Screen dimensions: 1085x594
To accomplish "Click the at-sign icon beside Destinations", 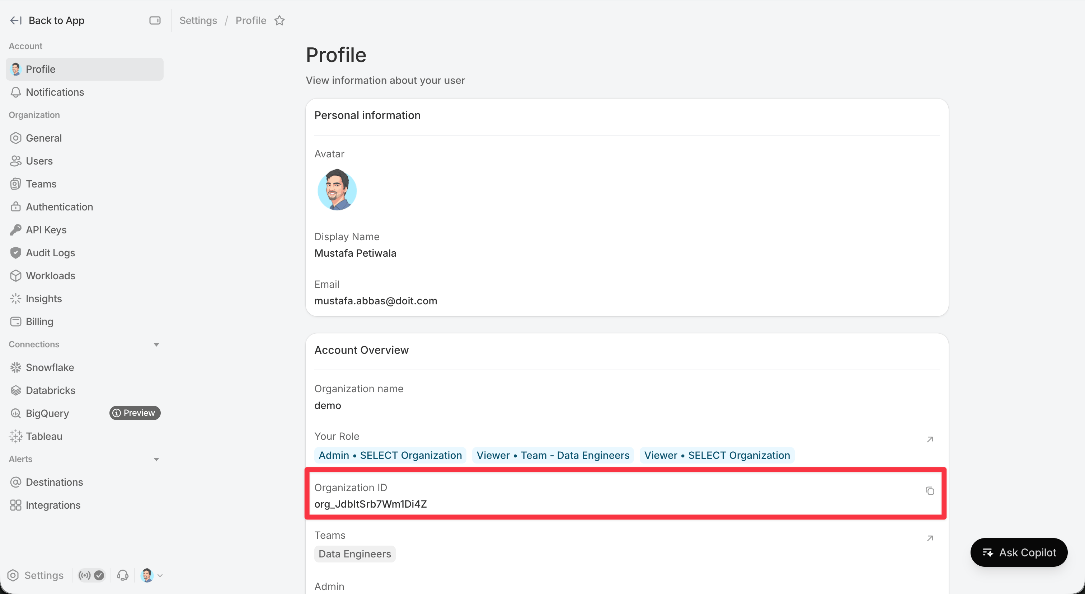I will (15, 482).
